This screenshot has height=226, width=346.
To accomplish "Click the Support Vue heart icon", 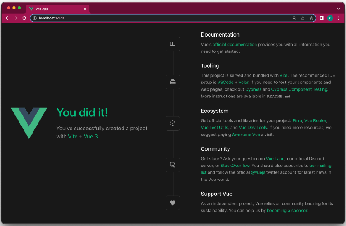I will [173, 203].
